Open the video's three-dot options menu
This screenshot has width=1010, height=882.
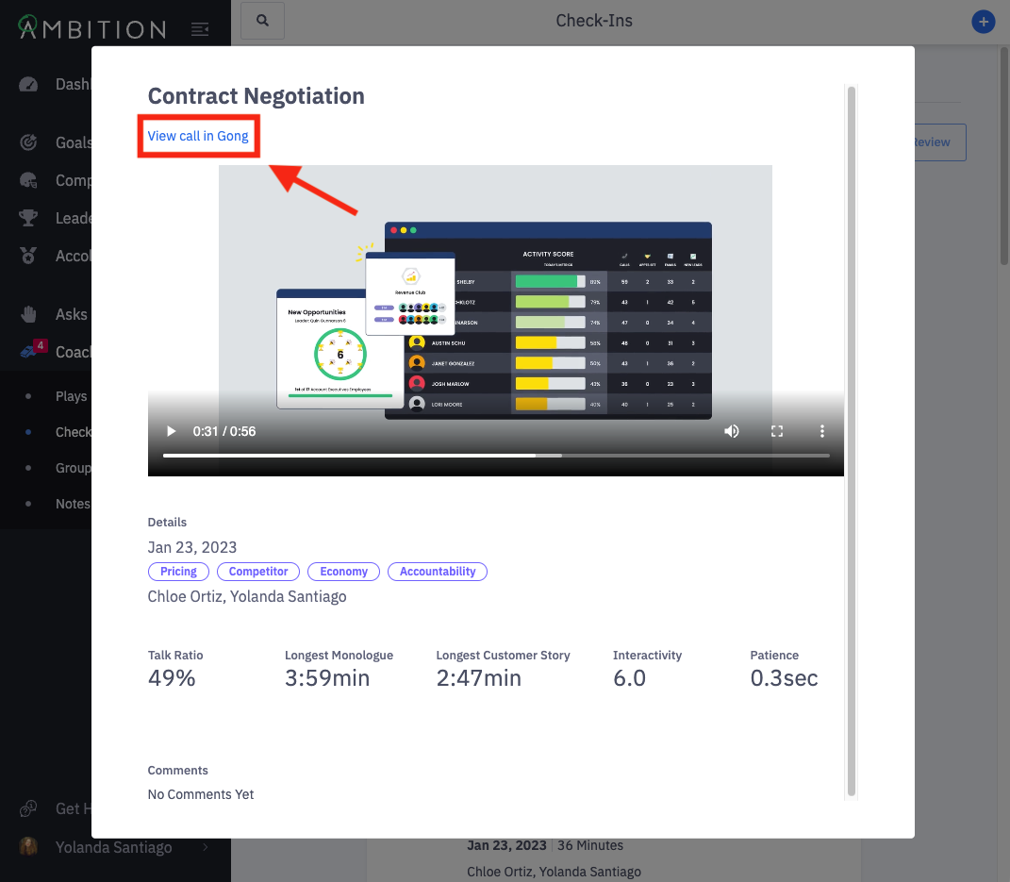[x=822, y=431]
